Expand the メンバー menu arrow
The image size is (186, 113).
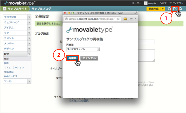29,43
